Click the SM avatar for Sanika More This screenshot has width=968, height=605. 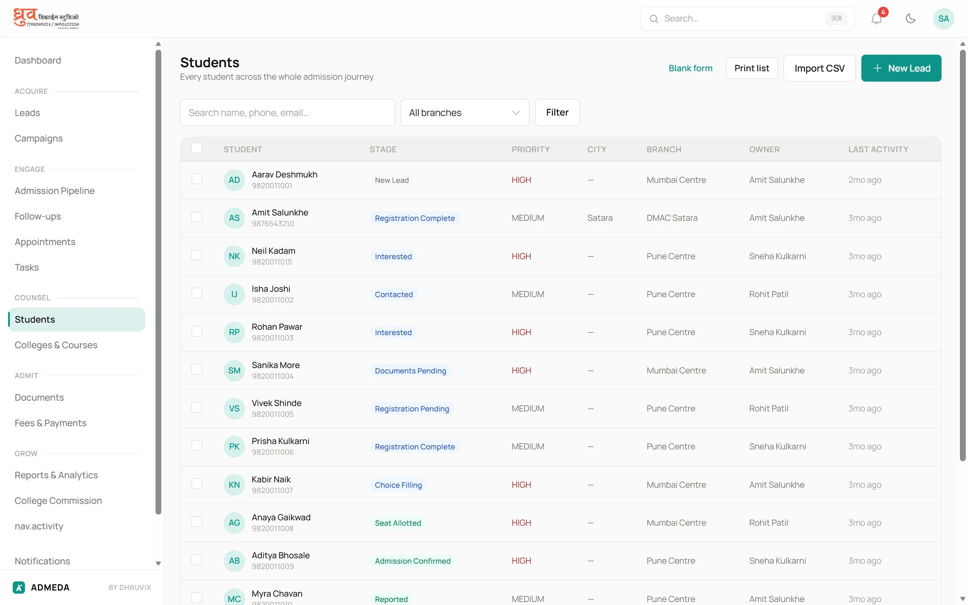[x=234, y=370]
